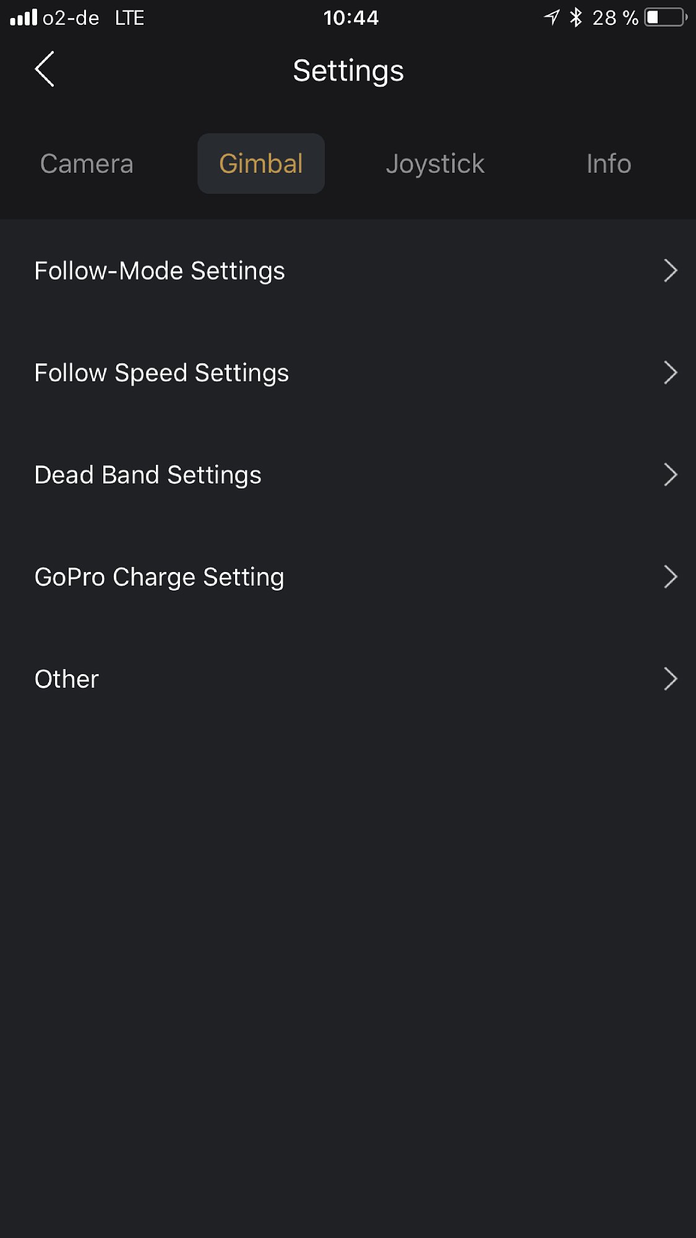Go to the Info tab
696x1238 pixels.
coord(609,164)
